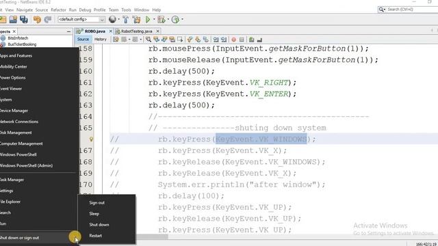This screenshot has width=438, height=246.
Task: Open the Debug menu
Action: (x=85, y=10)
